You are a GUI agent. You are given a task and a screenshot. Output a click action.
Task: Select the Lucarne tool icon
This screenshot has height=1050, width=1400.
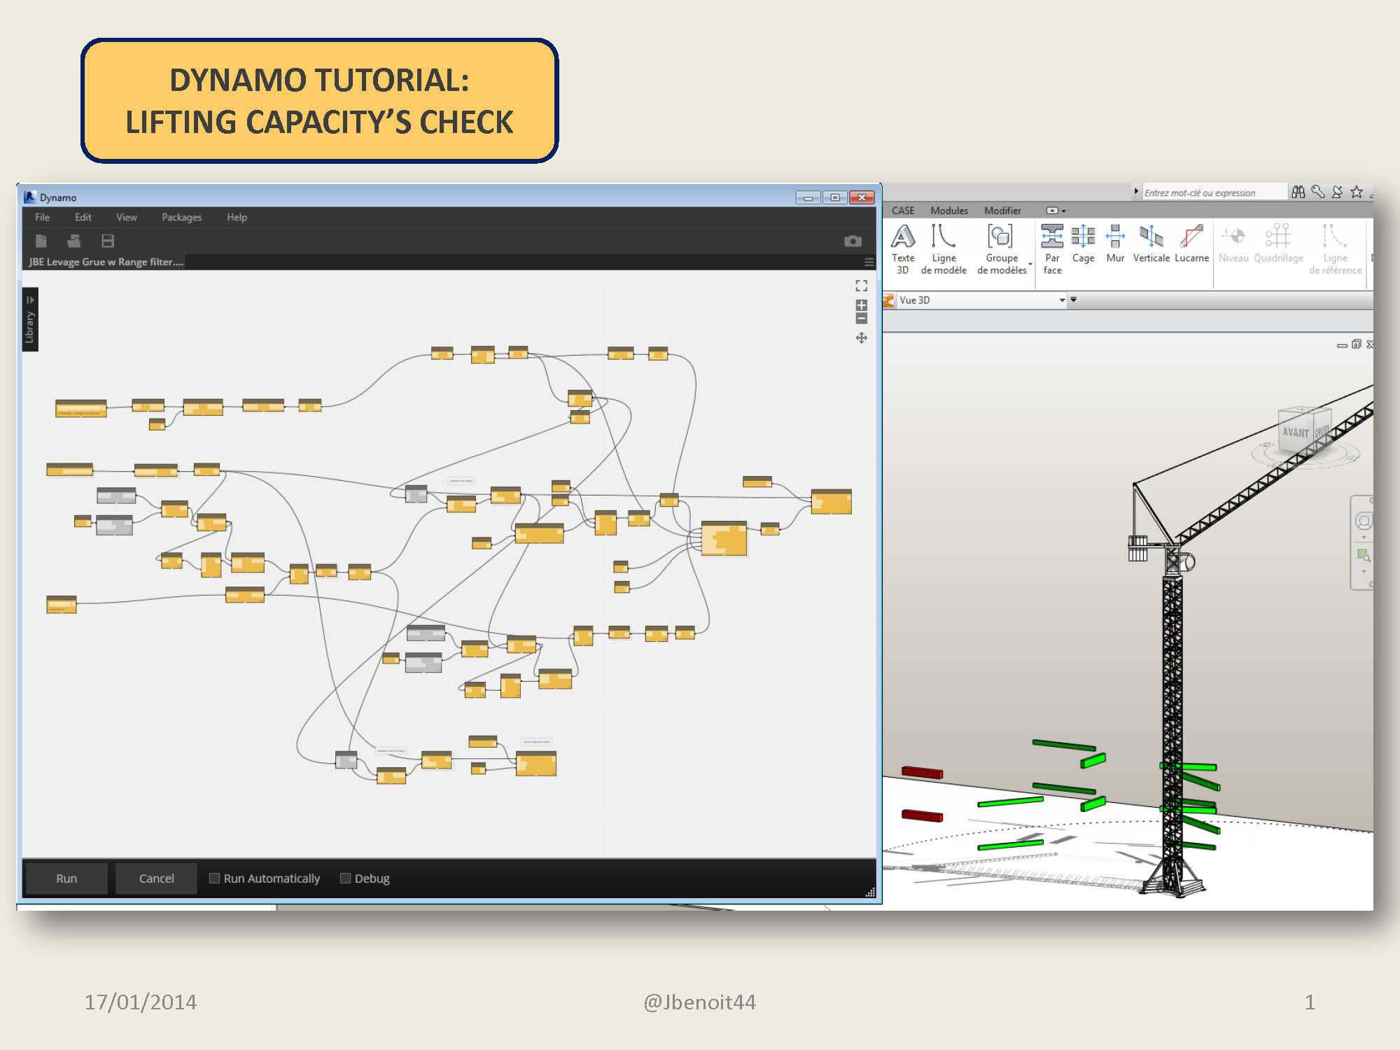tap(1191, 237)
